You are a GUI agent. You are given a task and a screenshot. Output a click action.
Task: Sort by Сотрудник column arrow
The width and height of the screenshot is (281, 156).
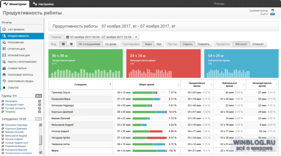coord(110,84)
